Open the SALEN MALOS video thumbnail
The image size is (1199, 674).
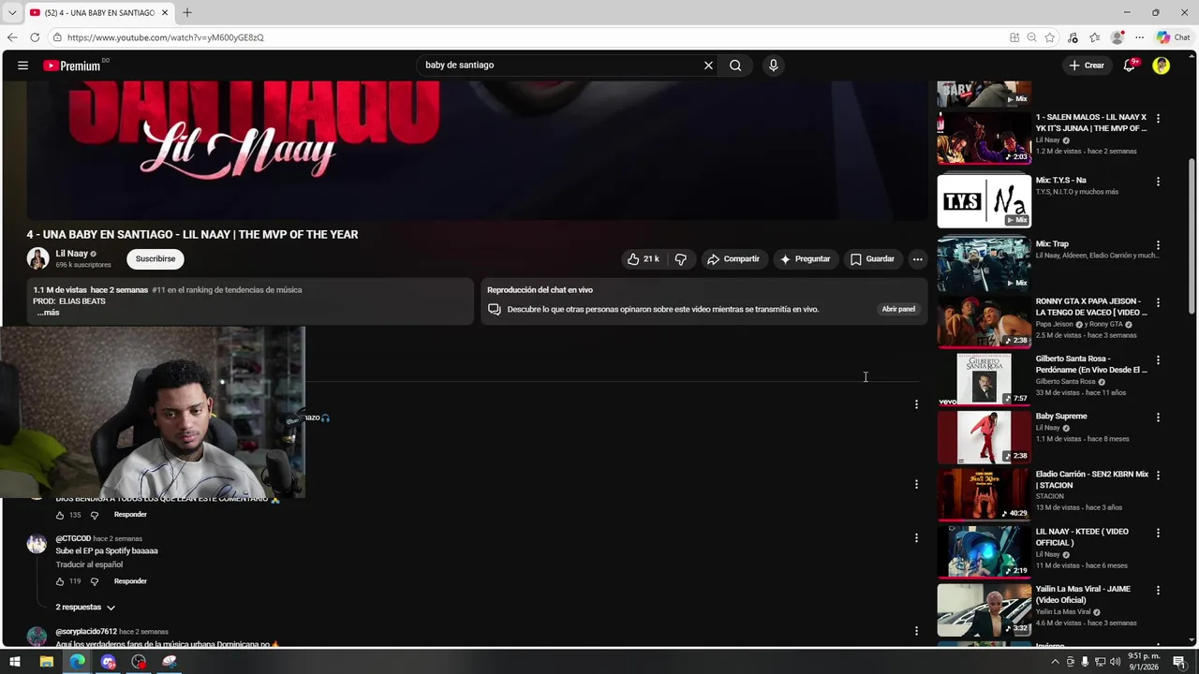click(x=984, y=138)
